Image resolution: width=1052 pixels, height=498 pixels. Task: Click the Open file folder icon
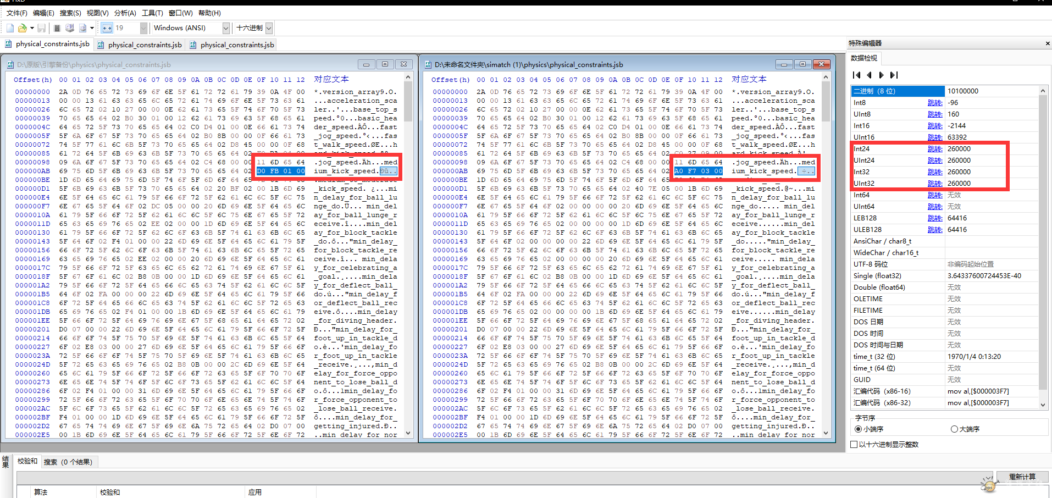click(x=23, y=28)
